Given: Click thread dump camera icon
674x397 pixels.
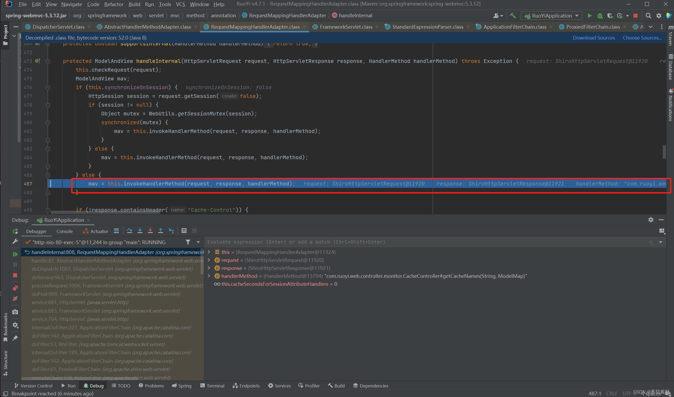Looking at the screenshot, I should pyautogui.click(x=15, y=312).
